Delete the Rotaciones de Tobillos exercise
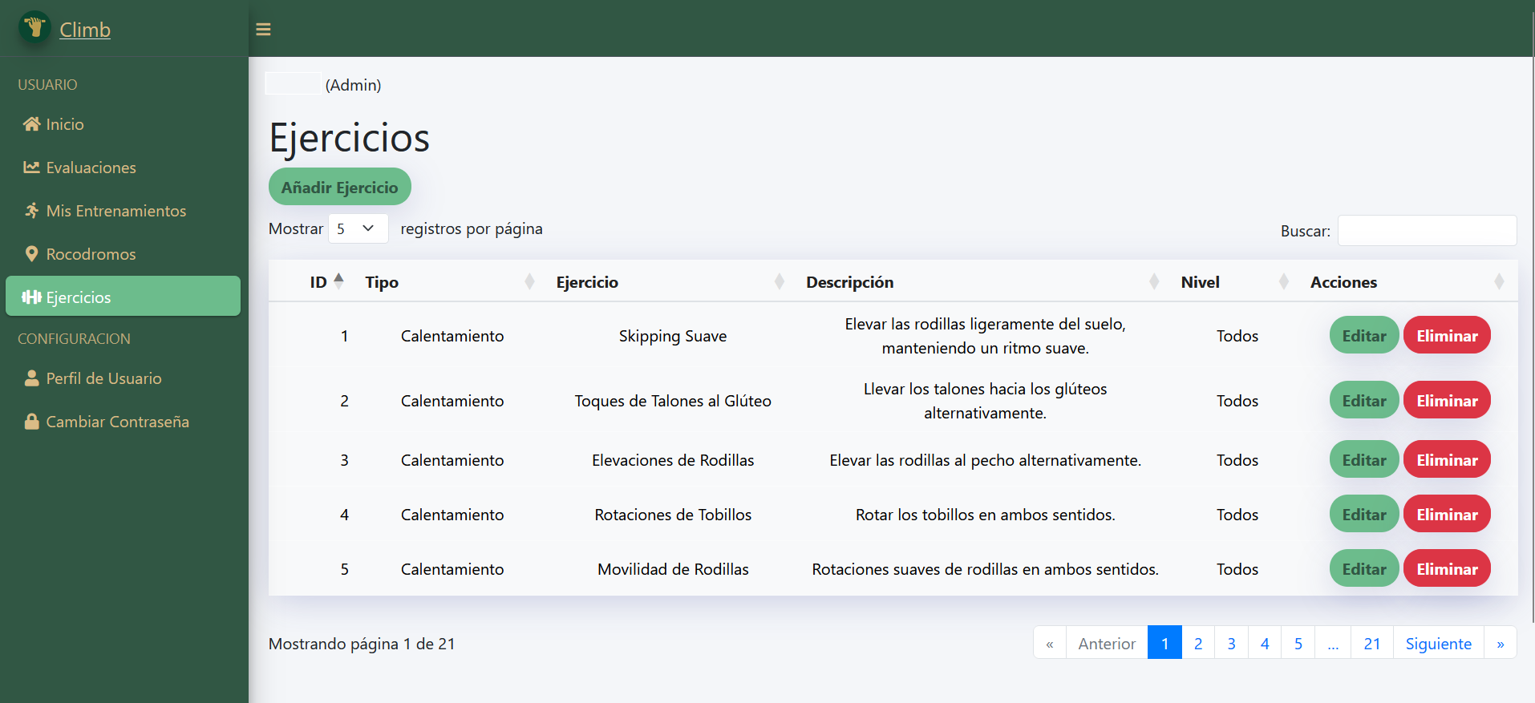1535x703 pixels. coord(1447,515)
